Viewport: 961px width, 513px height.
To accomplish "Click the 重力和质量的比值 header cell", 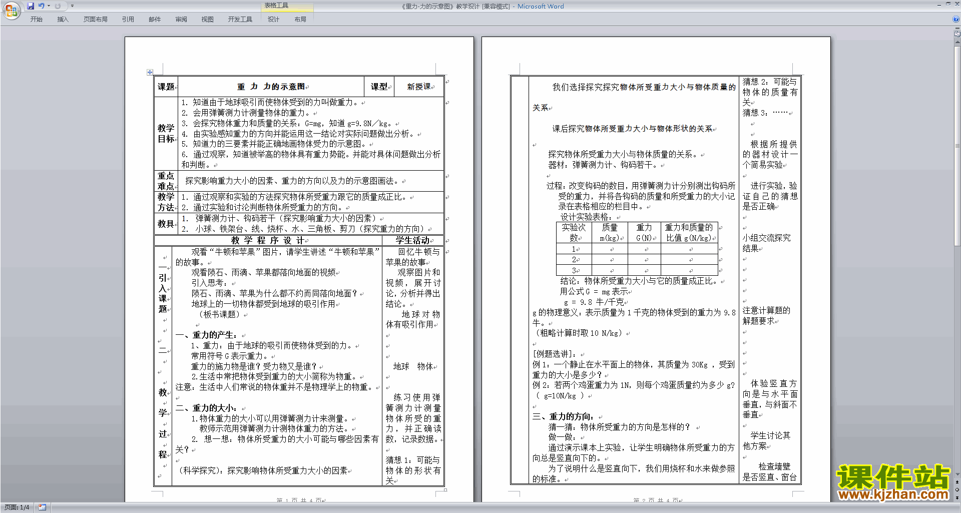I will click(x=689, y=233).
